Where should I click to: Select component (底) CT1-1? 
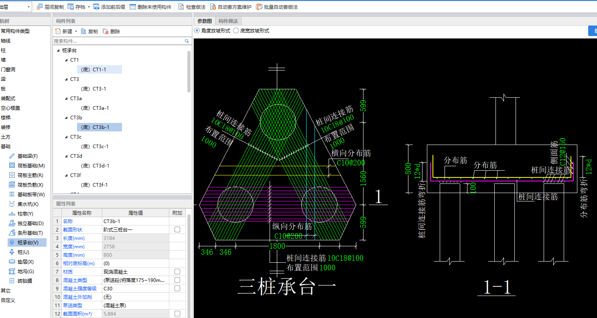pos(99,70)
